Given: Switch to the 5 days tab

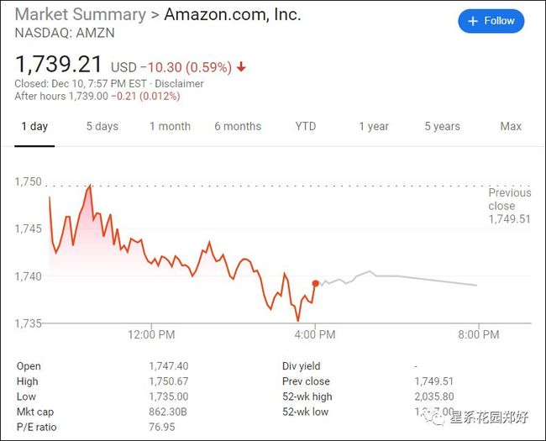Looking at the screenshot, I should pyautogui.click(x=102, y=126).
